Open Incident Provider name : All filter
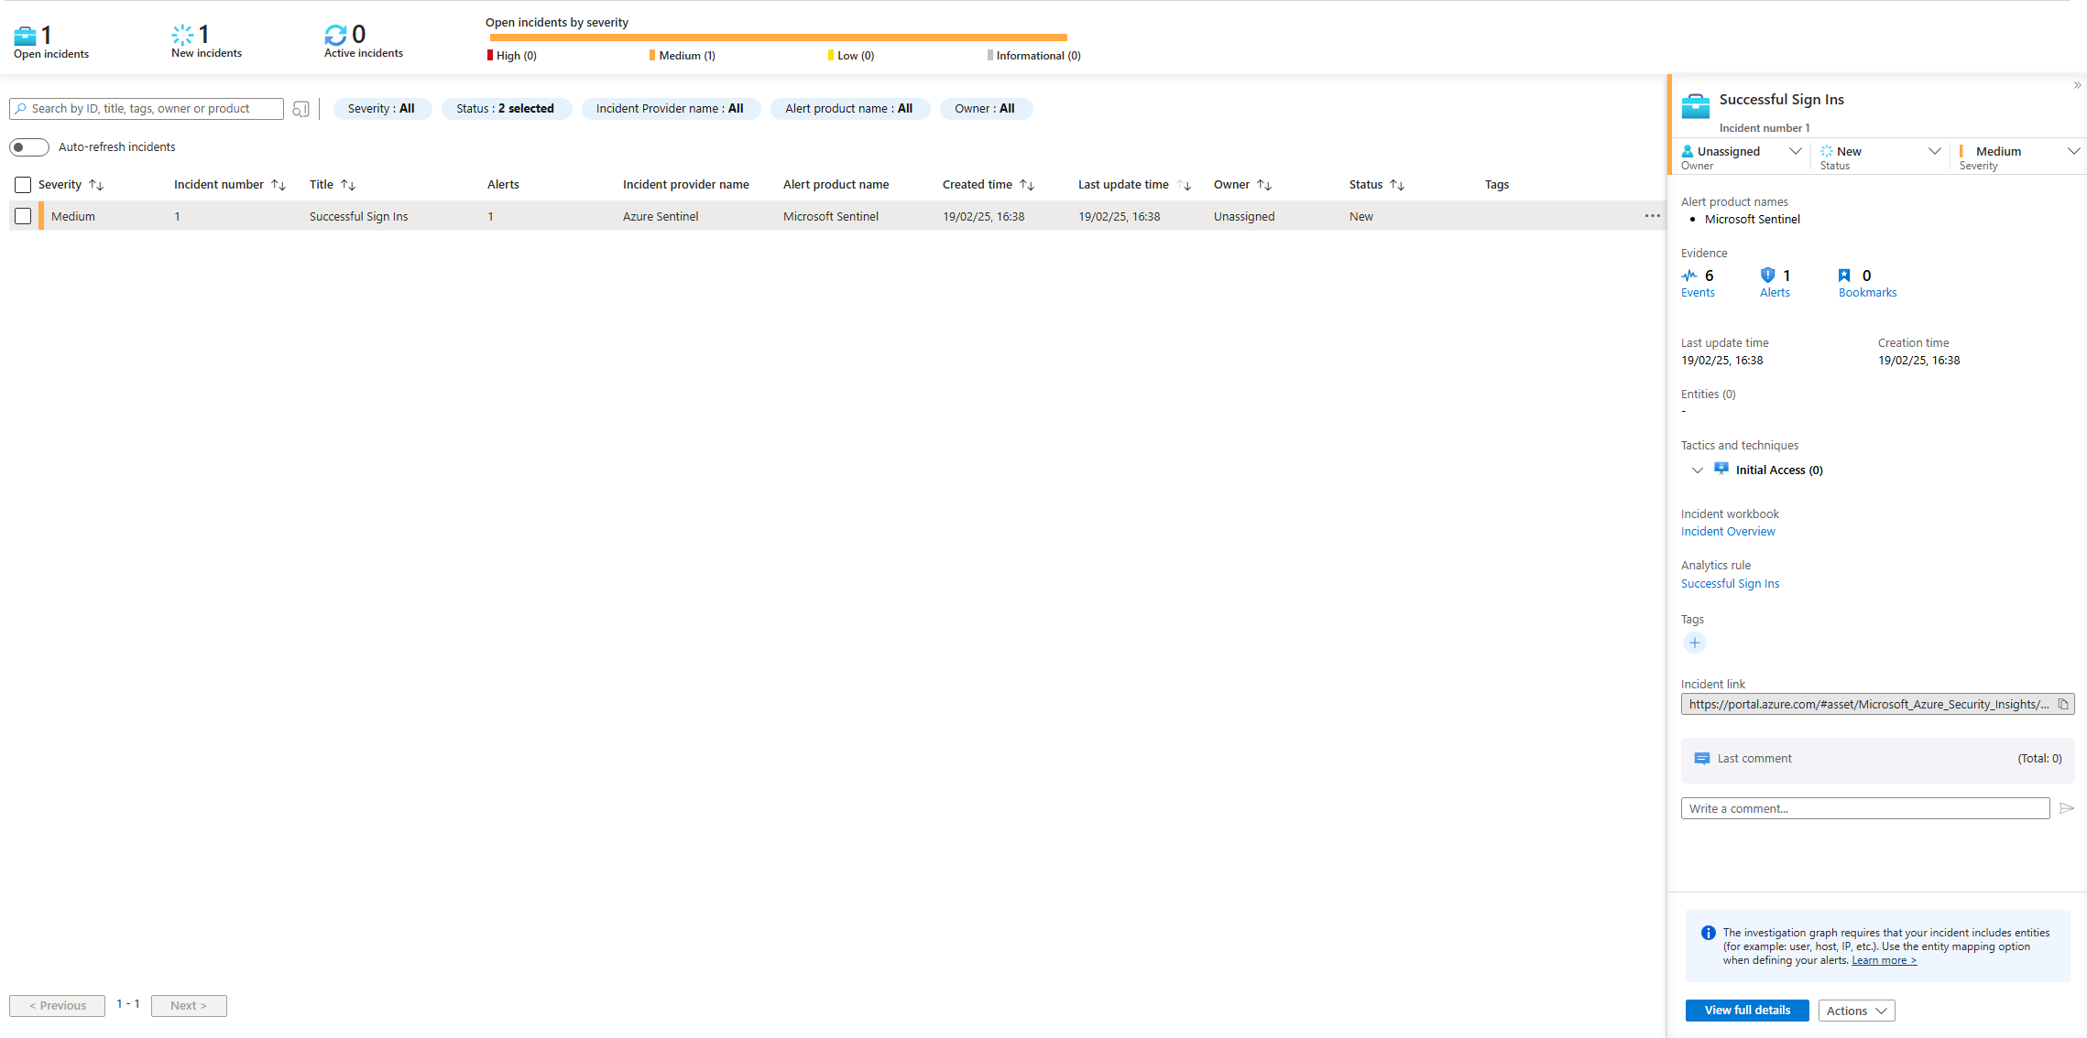This screenshot has height=1038, width=2087. coord(670,109)
